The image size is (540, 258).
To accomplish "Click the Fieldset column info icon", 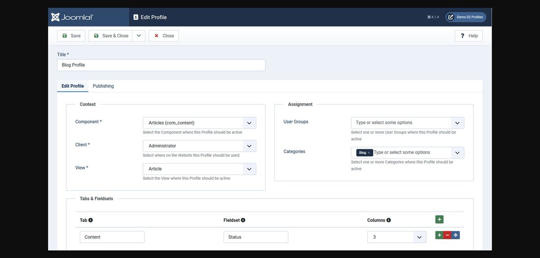I will (x=243, y=220).
